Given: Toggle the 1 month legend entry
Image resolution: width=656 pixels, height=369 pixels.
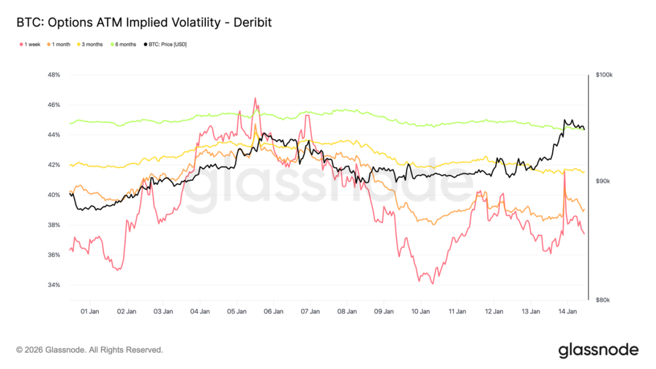Looking at the screenshot, I should [58, 44].
